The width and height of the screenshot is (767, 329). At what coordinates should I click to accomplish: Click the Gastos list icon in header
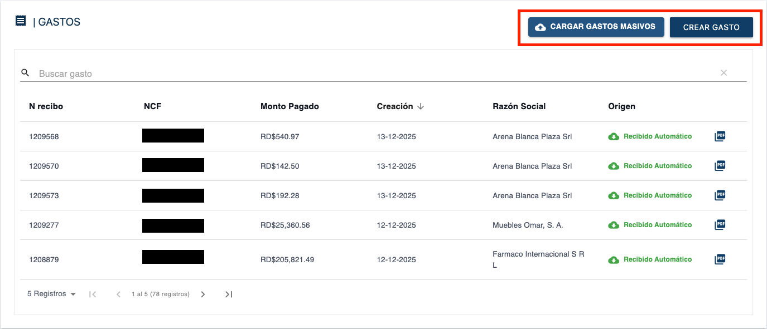(x=21, y=21)
